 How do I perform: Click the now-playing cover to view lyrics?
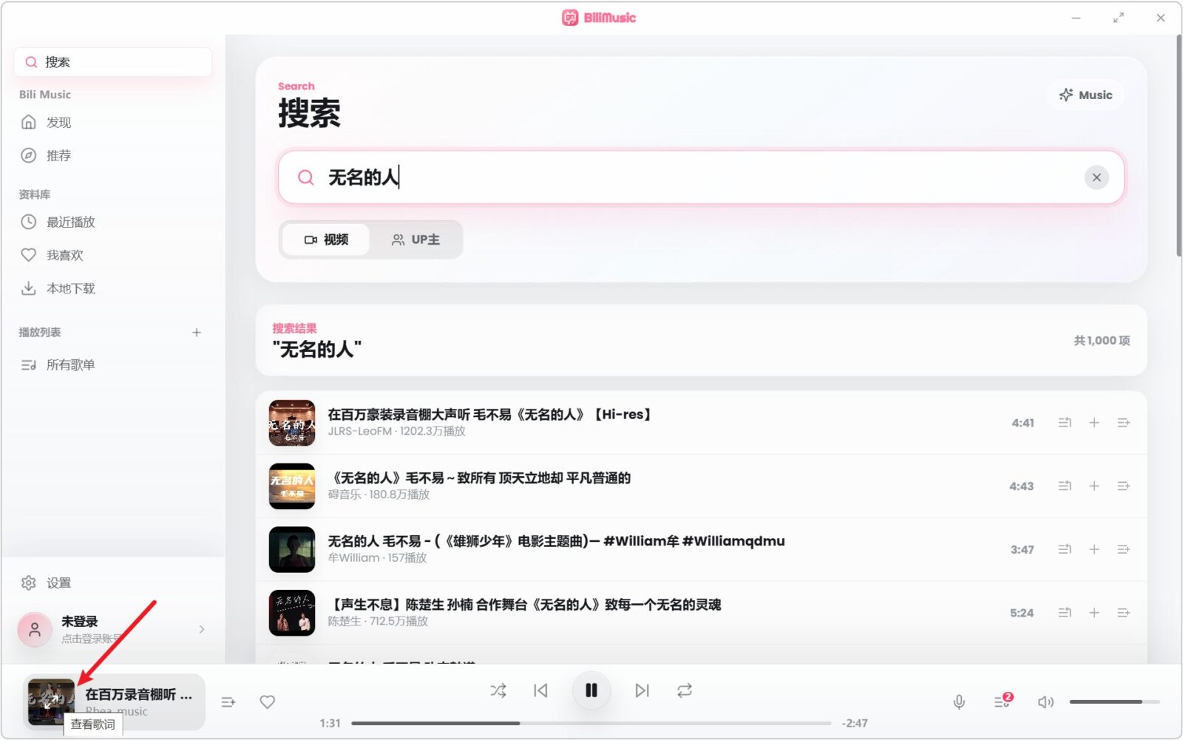51,702
